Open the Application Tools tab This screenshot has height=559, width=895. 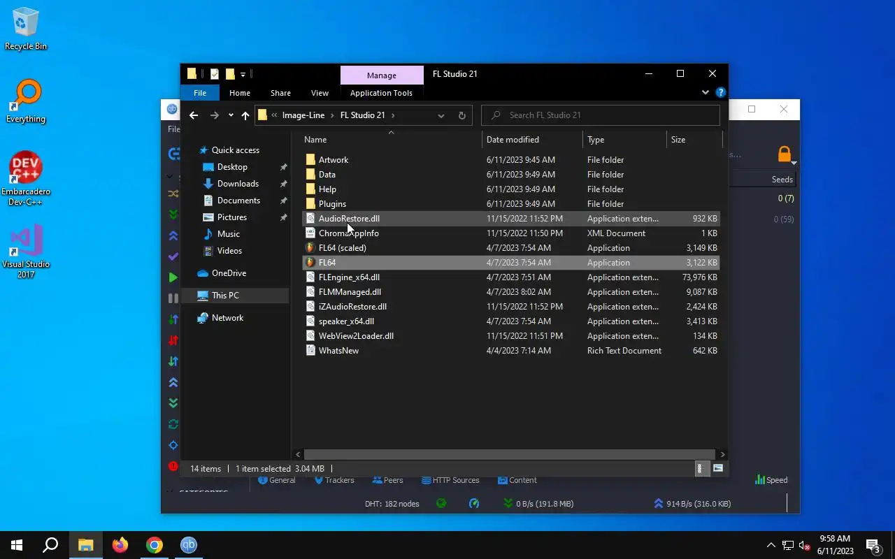pos(381,93)
